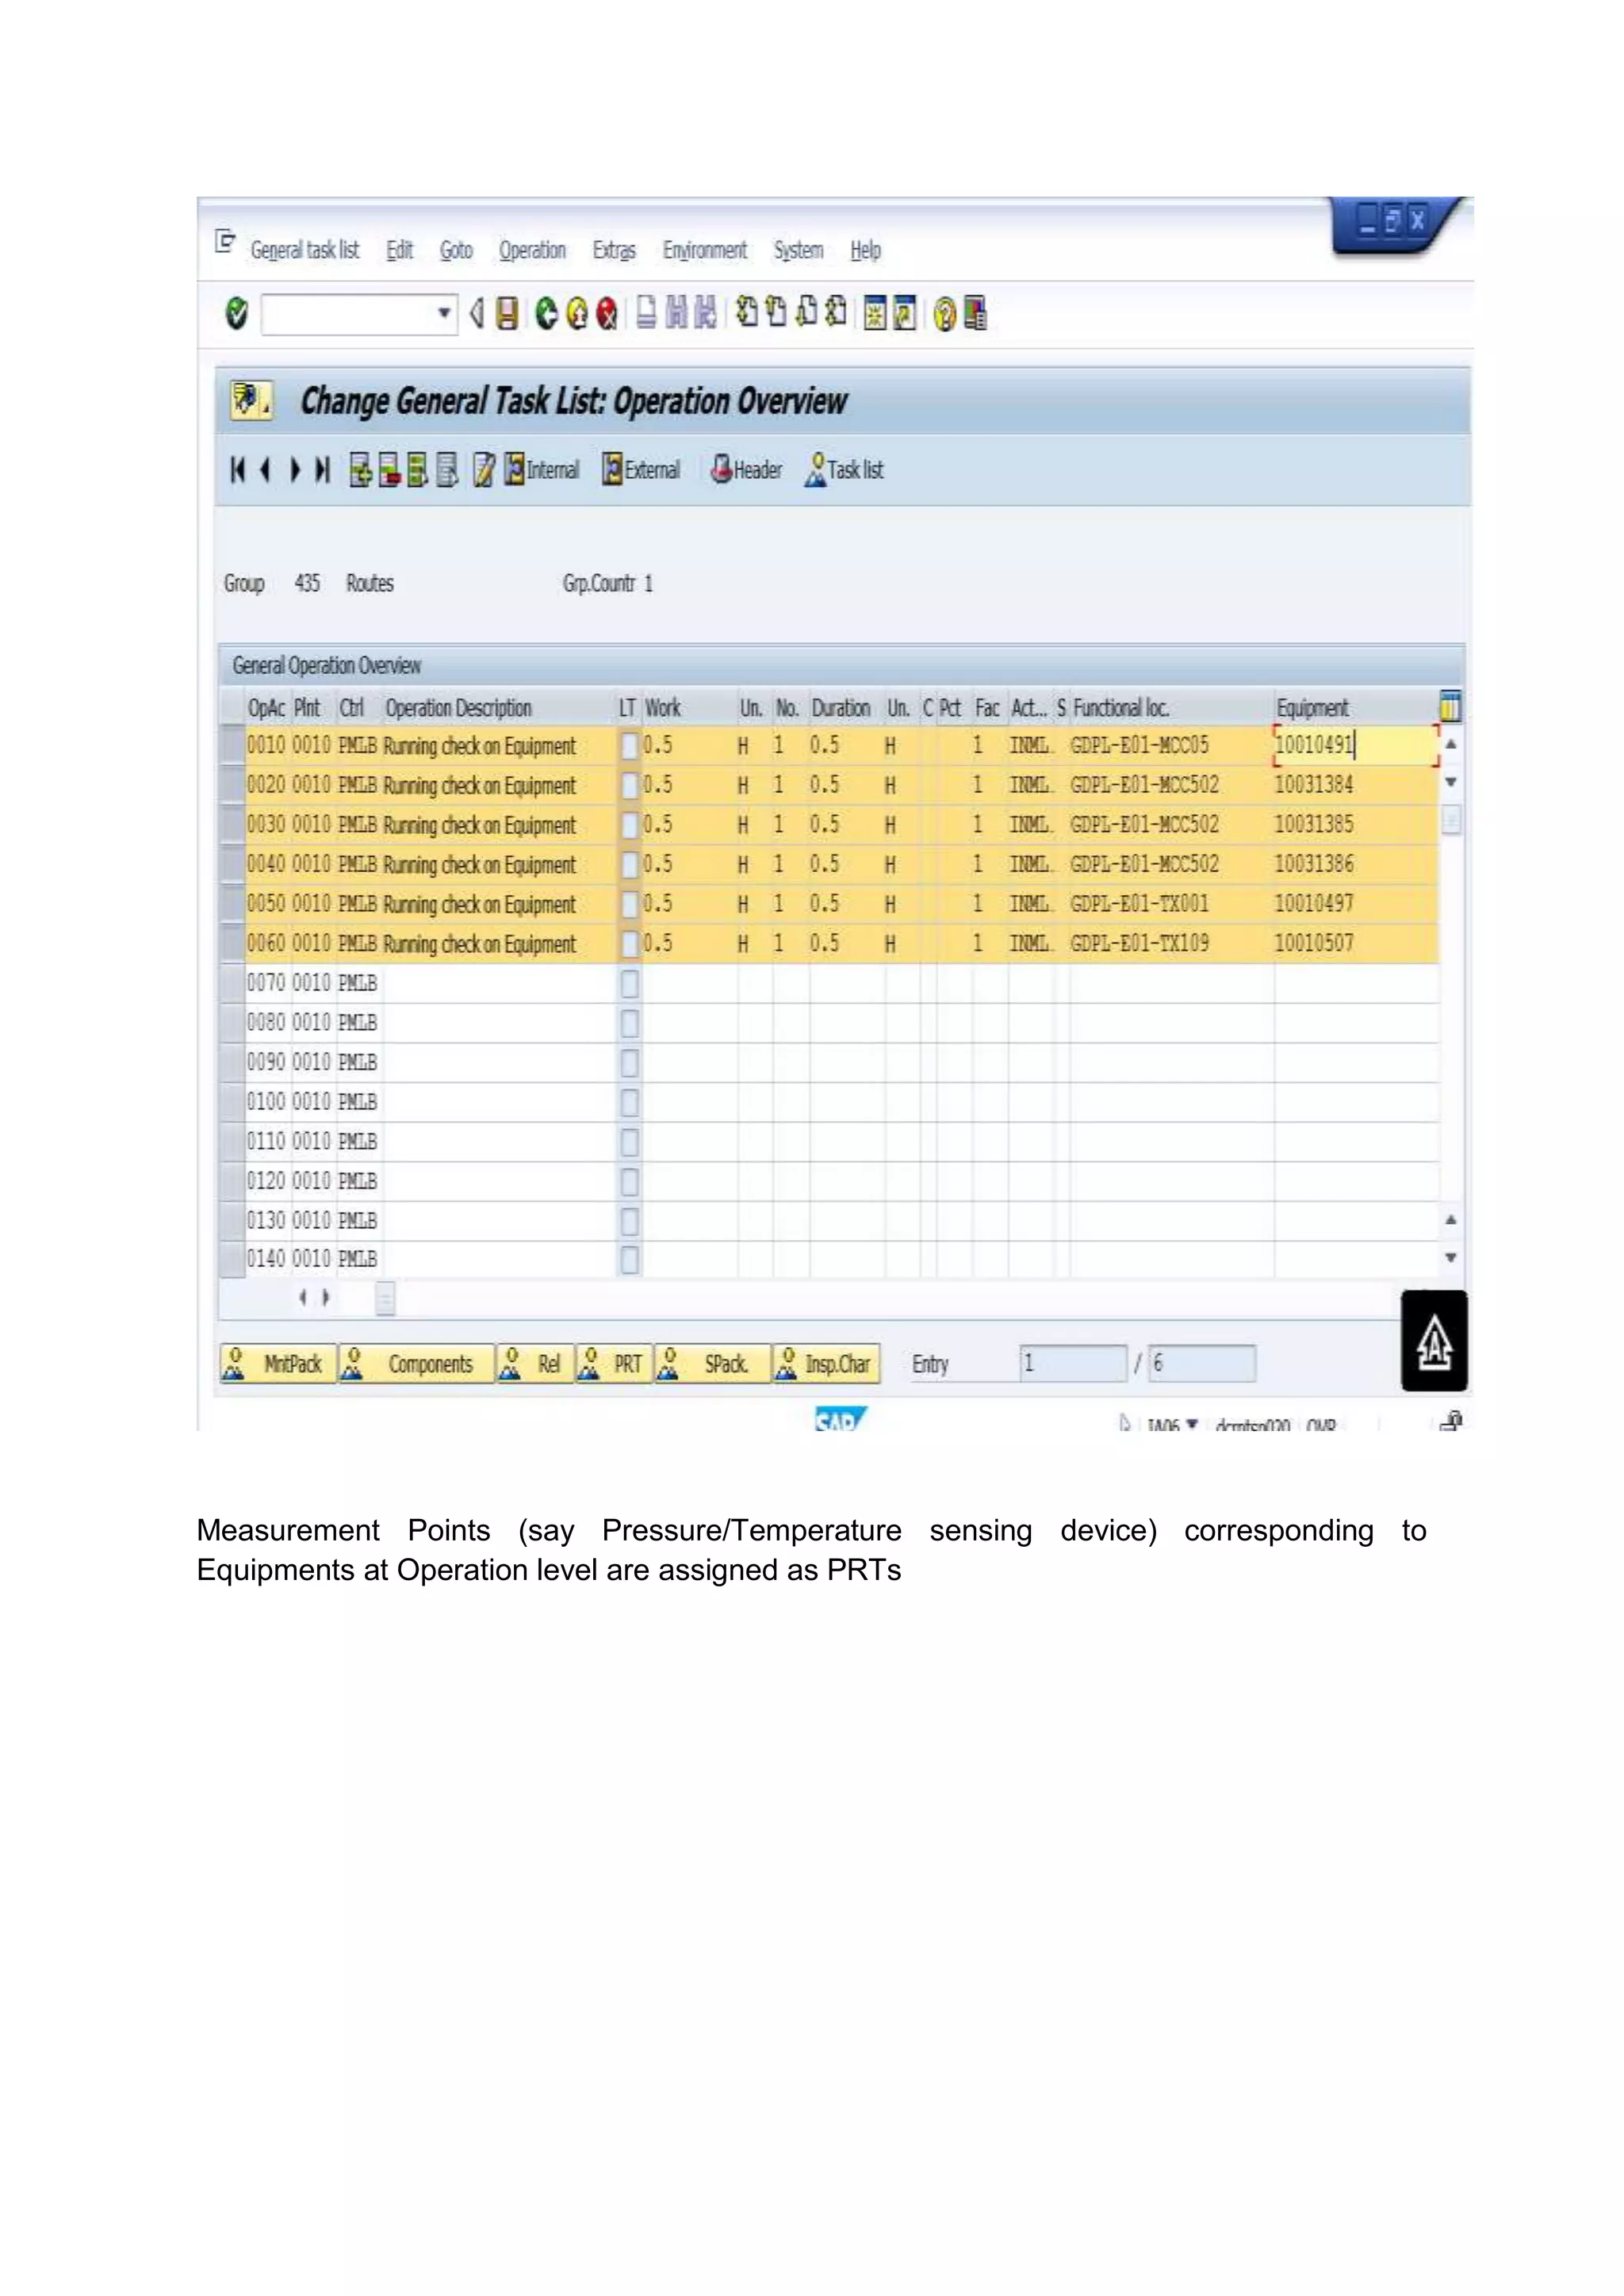Tick the LT checkbox for operation 0070
The height and width of the screenshot is (2296, 1624).
pos(629,984)
